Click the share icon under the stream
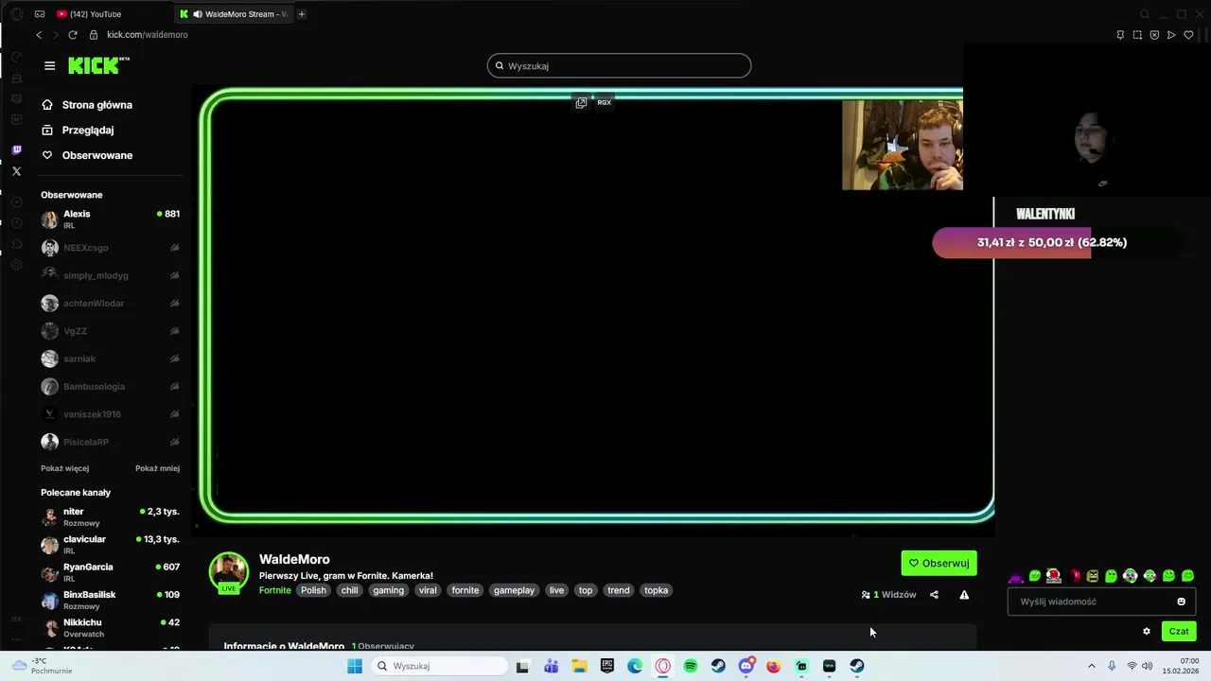Screen dimensions: 1211x681 point(934,595)
